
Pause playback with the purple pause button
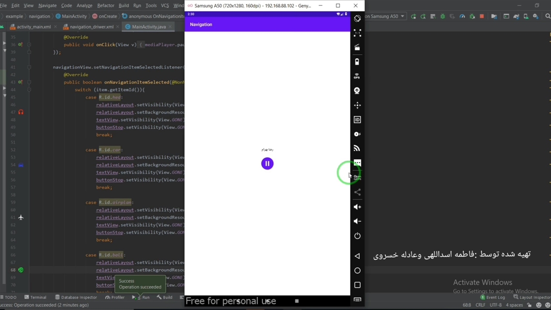click(x=267, y=164)
